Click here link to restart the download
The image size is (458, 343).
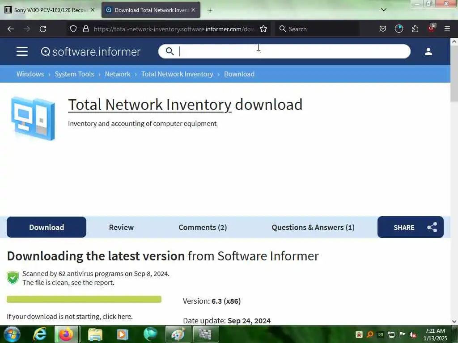click(x=117, y=317)
